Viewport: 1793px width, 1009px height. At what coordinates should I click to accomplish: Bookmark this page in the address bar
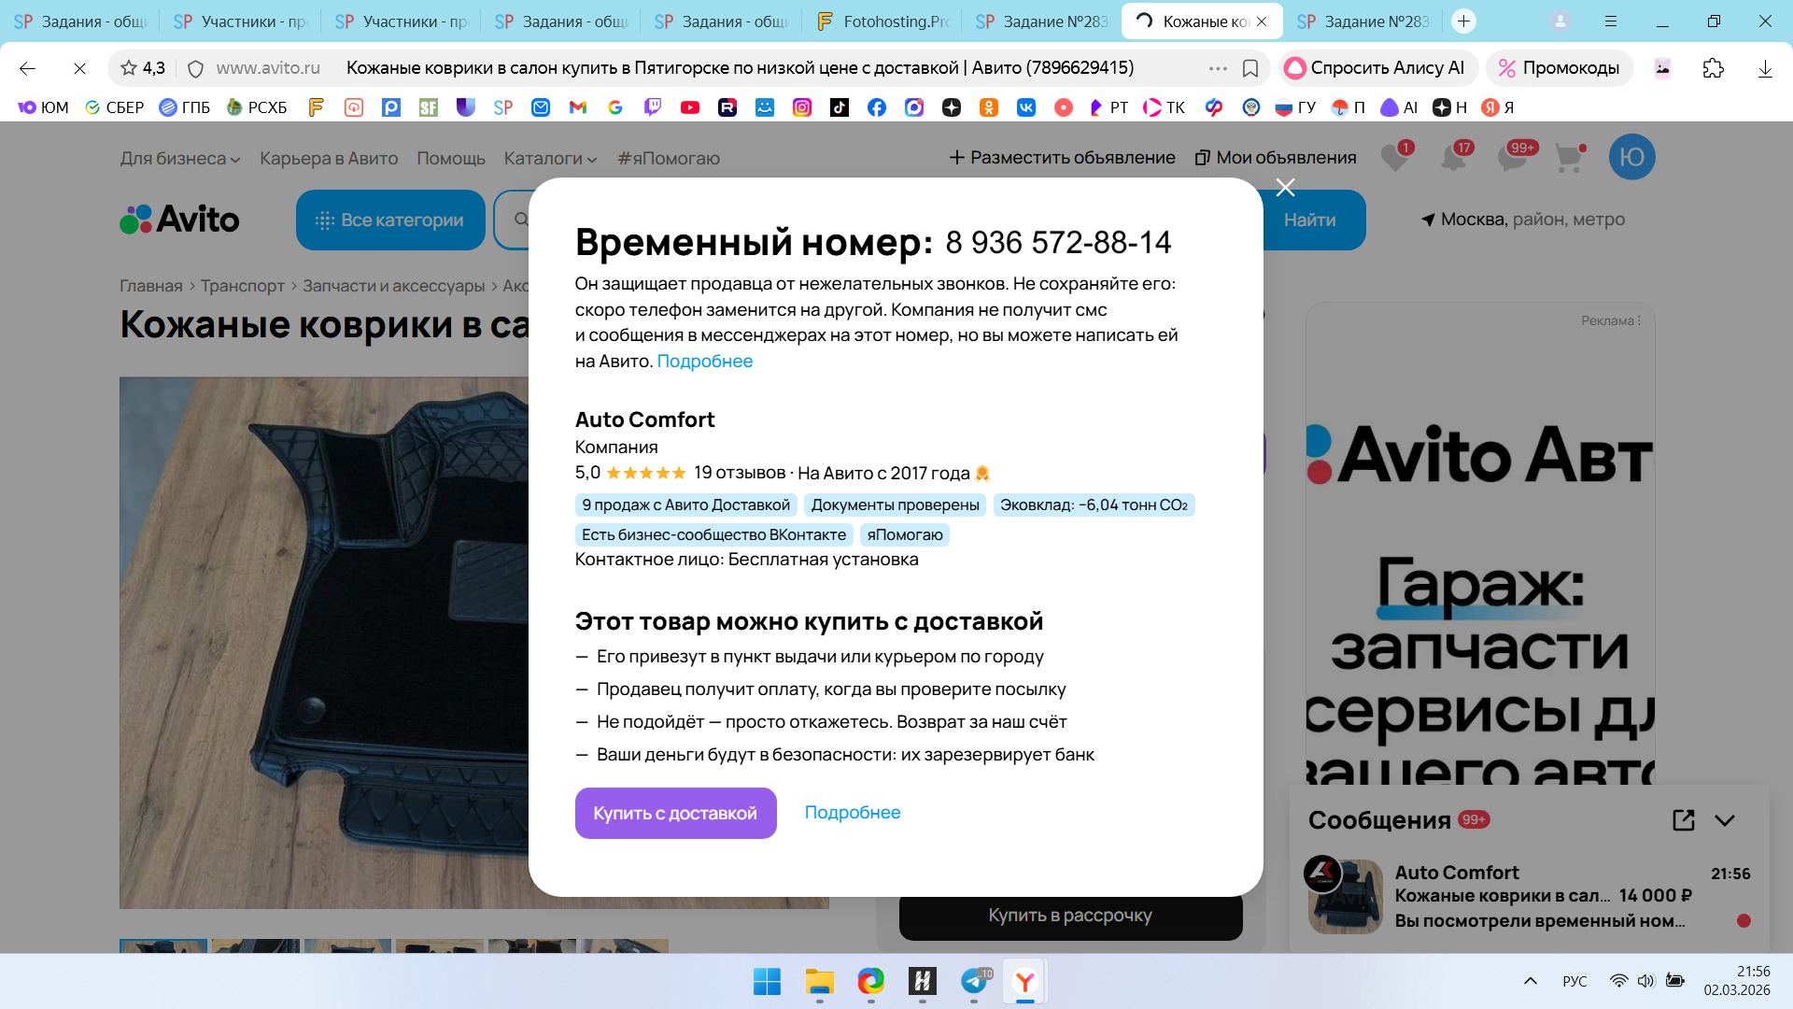point(1250,68)
